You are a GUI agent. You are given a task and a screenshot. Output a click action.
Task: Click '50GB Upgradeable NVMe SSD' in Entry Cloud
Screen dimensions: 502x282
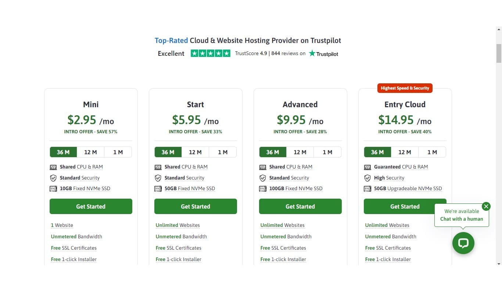(408, 188)
